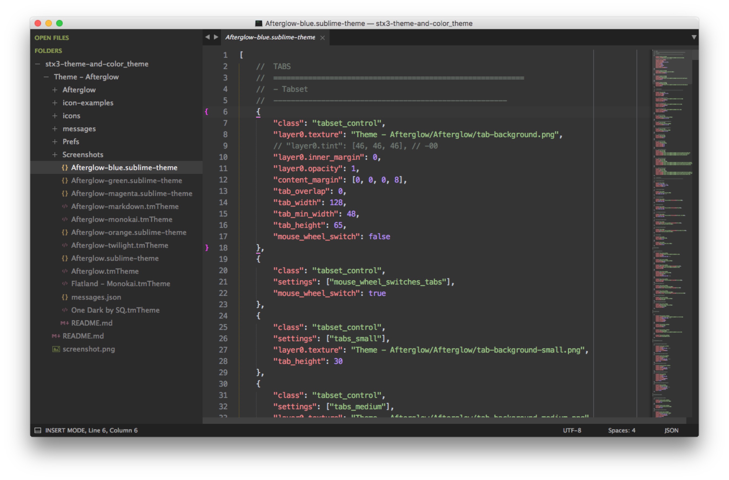Click the markdown icon of the root README.md
The image size is (729, 480).
56,336
